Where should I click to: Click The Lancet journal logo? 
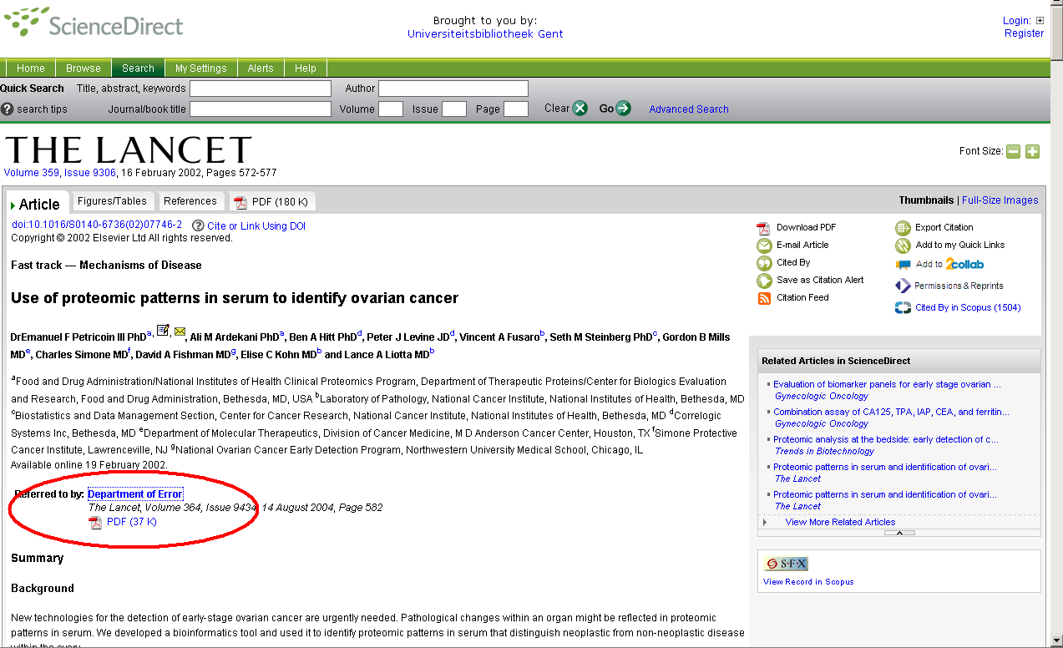(128, 150)
